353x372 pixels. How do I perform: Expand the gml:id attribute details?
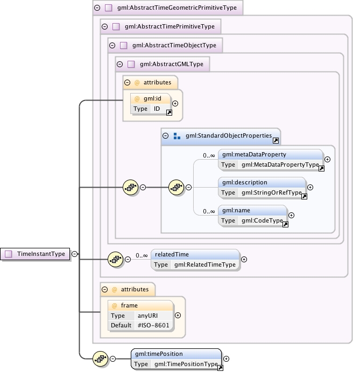(175, 103)
